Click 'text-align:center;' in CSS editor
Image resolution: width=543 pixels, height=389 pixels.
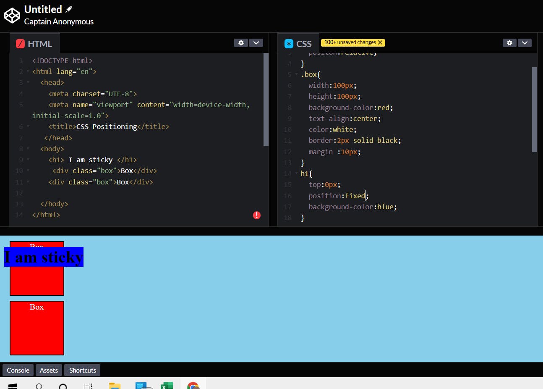pyautogui.click(x=345, y=118)
